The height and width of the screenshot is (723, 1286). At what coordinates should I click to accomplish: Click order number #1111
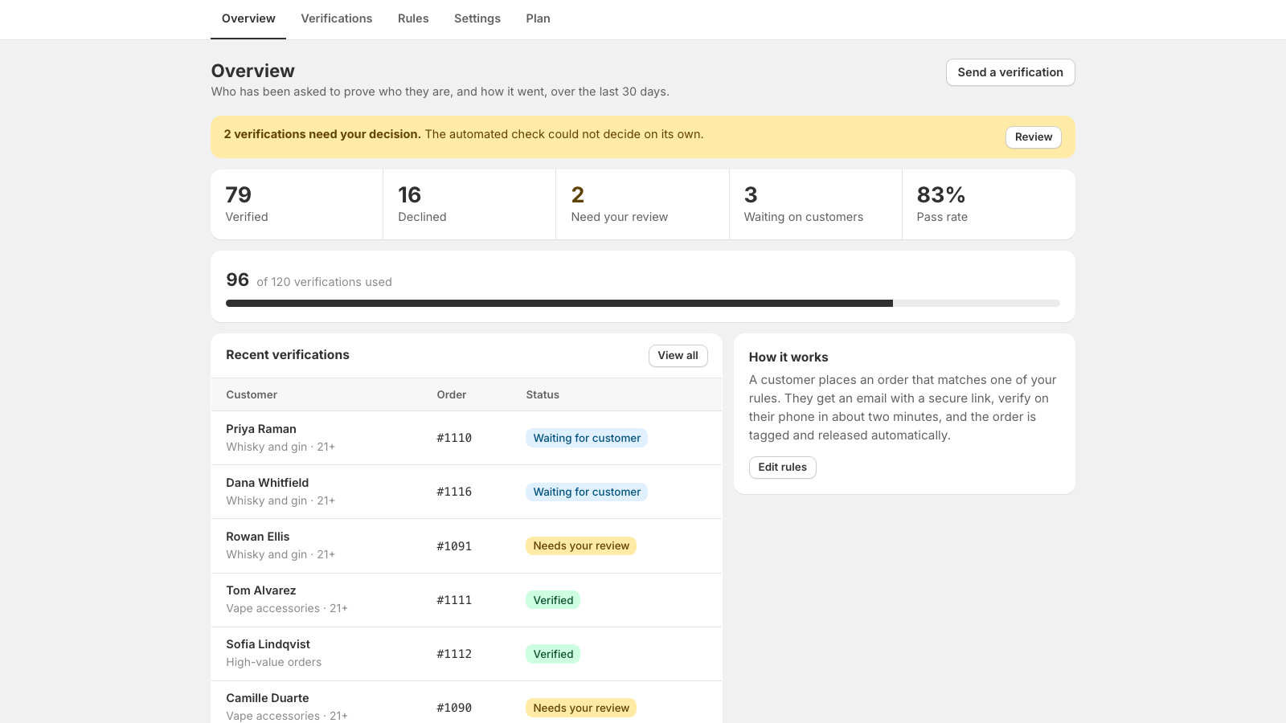tap(454, 600)
